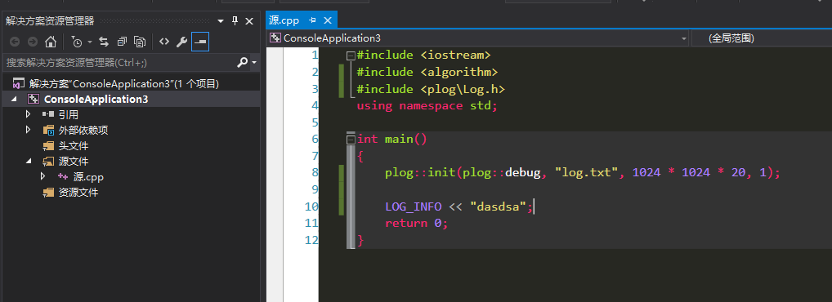This screenshot has height=302, width=832.
Task: Expand the 外部依赖项 node arrow
Action: click(28, 130)
